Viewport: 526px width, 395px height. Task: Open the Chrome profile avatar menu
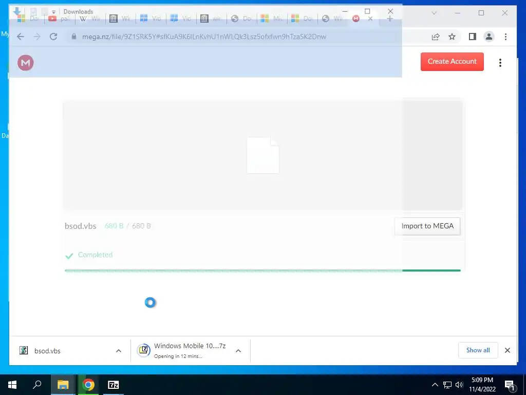489,37
